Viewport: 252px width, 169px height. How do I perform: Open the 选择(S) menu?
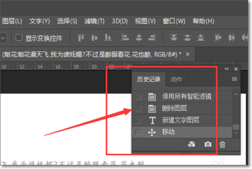tap(67, 21)
